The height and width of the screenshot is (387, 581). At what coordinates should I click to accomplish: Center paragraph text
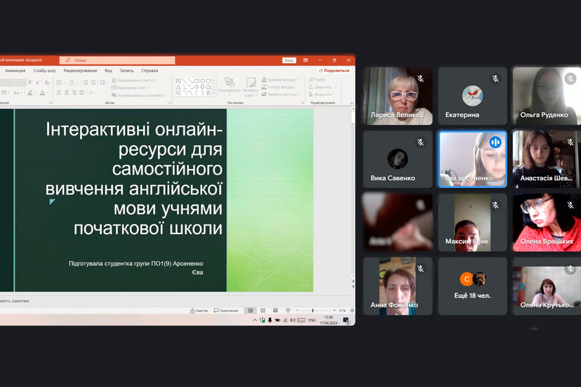[x=66, y=93]
